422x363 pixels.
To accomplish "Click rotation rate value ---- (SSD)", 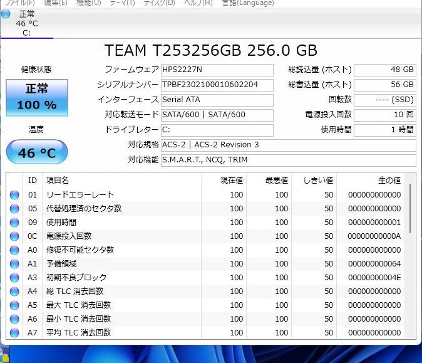I will coord(385,100).
